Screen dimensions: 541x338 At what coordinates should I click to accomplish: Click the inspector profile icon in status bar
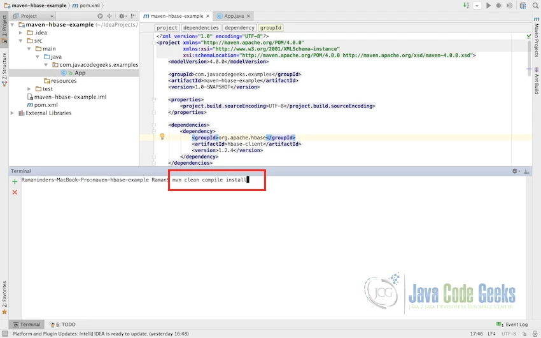(535, 334)
